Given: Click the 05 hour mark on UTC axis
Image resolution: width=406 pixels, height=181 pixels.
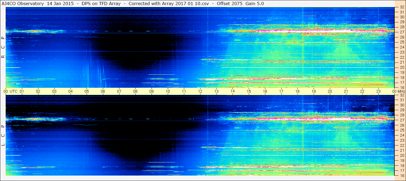Looking at the screenshot, I should tap(87, 91).
